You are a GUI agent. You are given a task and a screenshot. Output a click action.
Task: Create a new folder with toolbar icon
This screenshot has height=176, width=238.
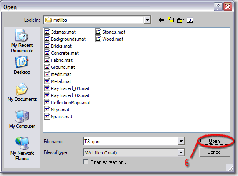click(180, 20)
